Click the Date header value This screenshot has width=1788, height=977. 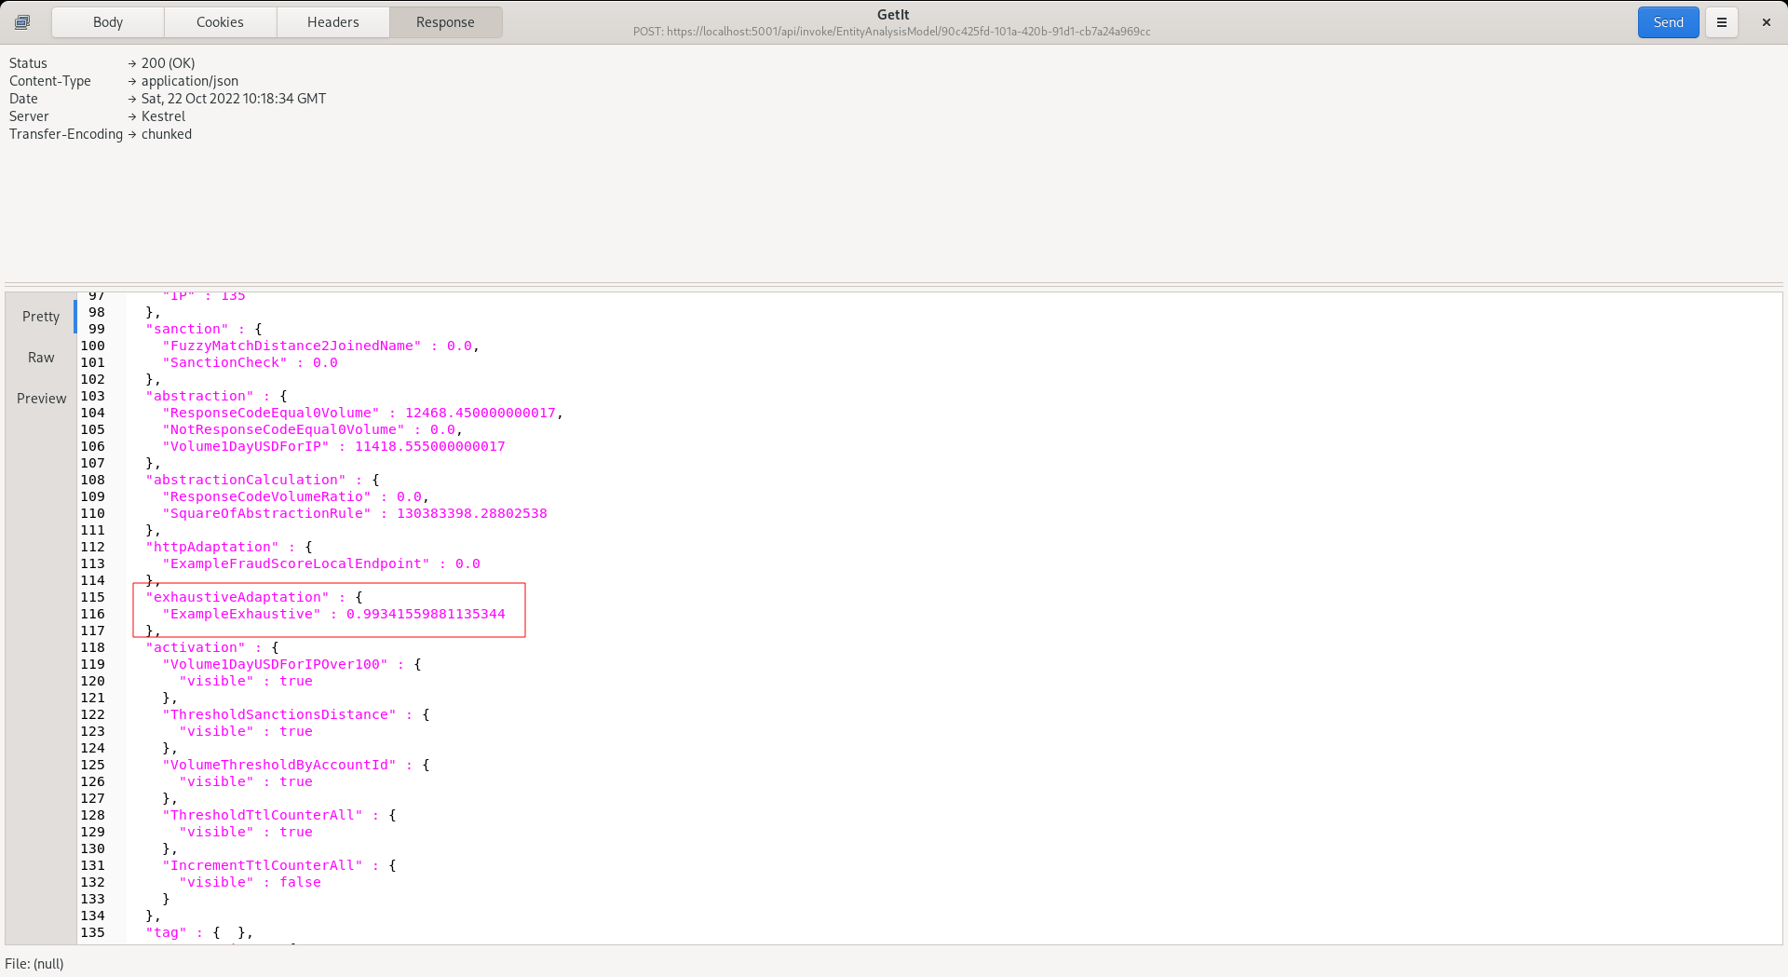[234, 99]
